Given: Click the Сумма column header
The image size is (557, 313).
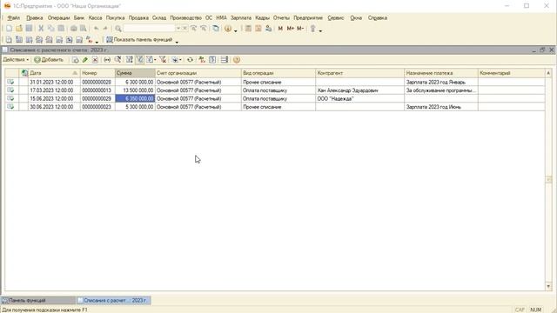Looking at the screenshot, I should pos(135,73).
